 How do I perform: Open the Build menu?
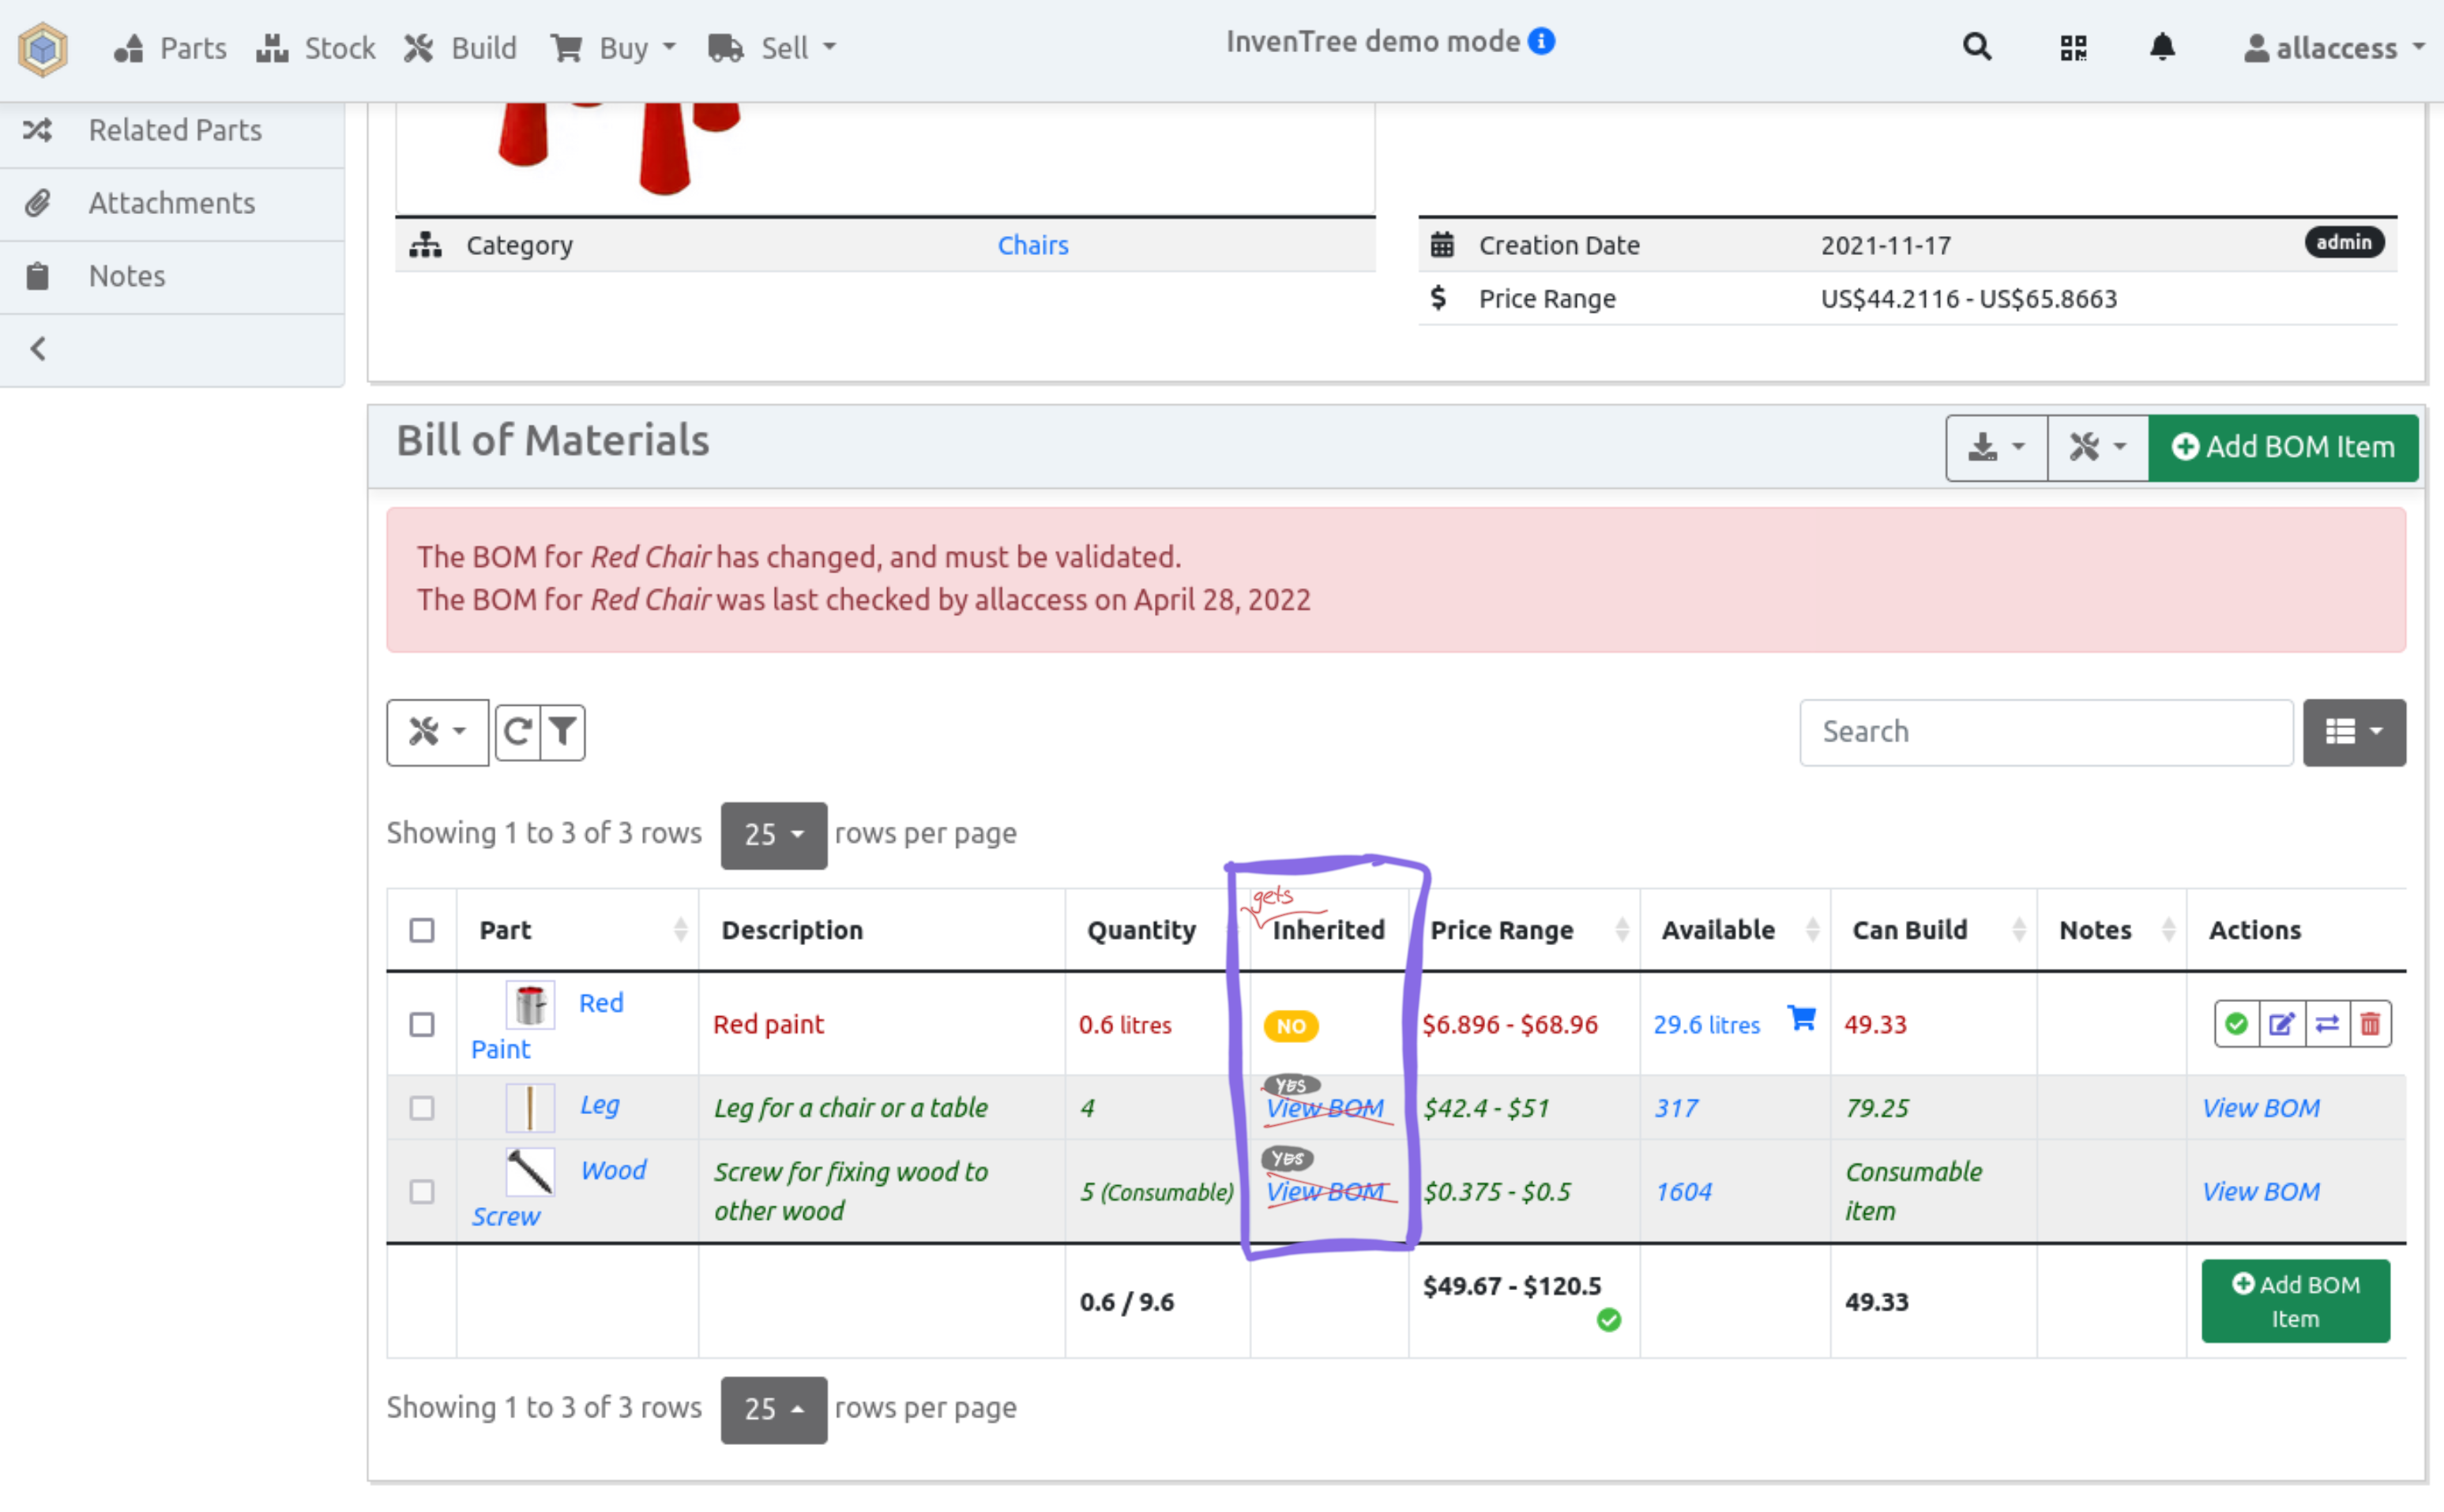pos(461,48)
